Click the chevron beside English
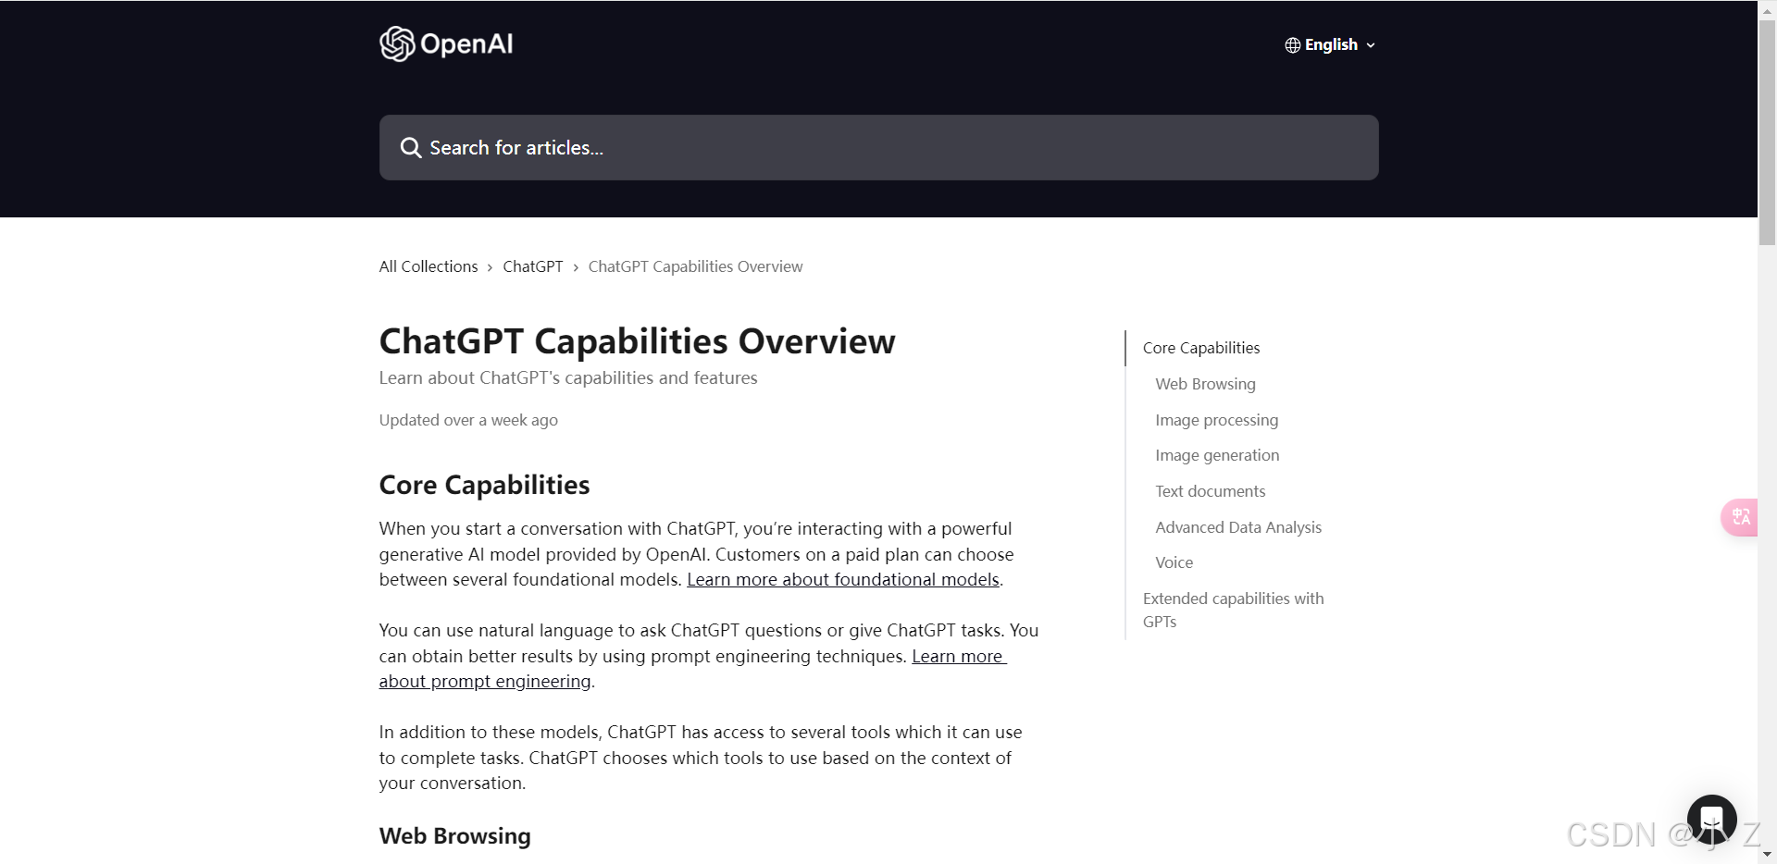This screenshot has height=864, width=1777. pyautogui.click(x=1371, y=45)
